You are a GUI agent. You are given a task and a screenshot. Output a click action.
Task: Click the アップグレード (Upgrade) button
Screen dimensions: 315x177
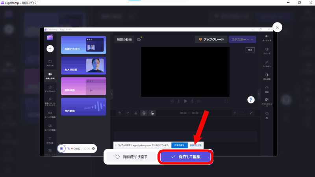tap(211, 39)
